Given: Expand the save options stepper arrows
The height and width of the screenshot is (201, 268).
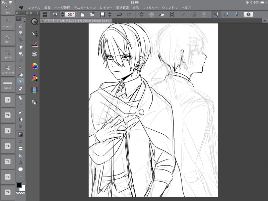Looking at the screenshot, I should click(x=110, y=14).
